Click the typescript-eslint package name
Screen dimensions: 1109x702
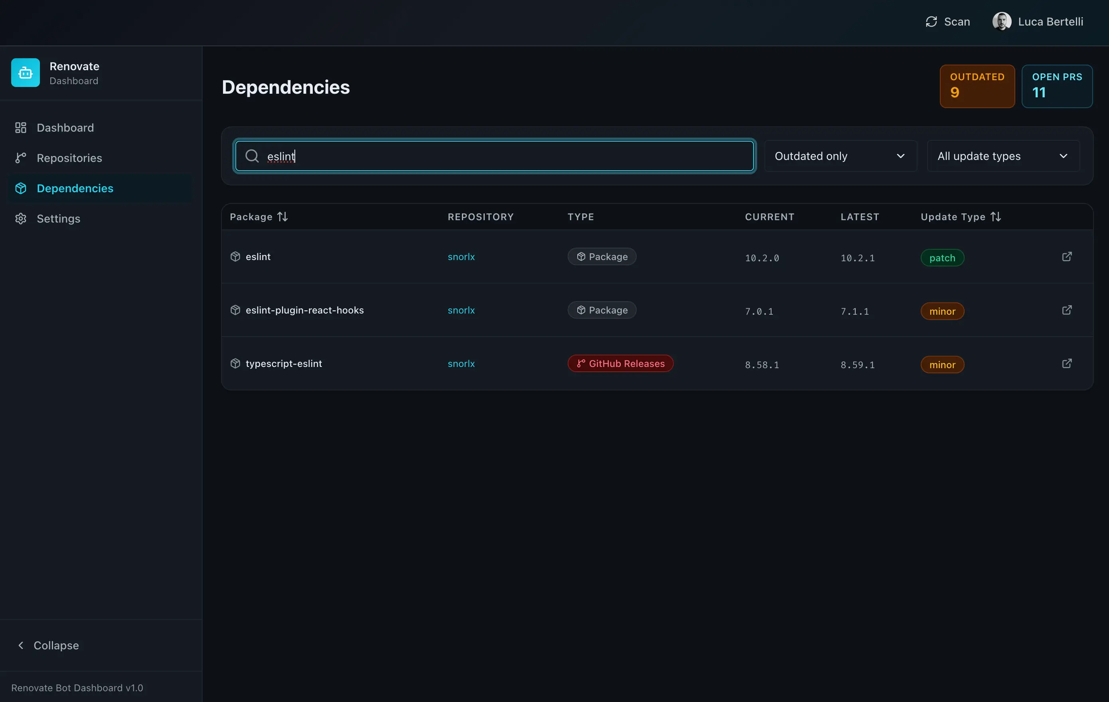click(x=284, y=363)
